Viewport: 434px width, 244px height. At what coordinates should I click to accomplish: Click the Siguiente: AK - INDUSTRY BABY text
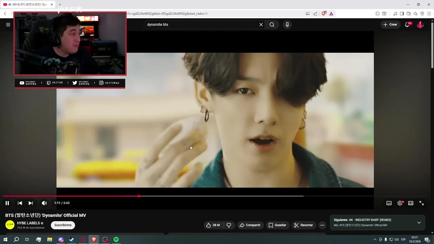(x=362, y=220)
